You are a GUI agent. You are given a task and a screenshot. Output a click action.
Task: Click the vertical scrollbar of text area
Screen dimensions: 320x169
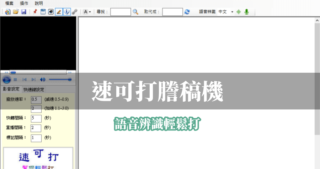tap(317, 79)
